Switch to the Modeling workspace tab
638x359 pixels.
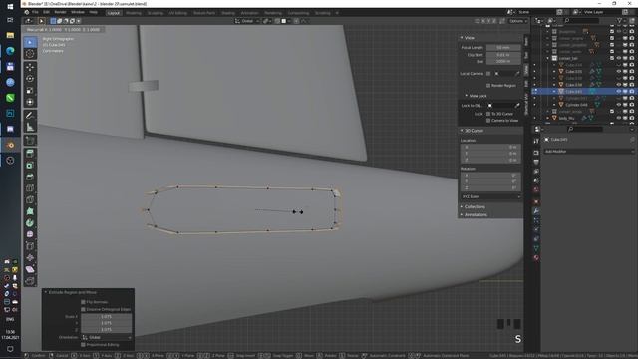tap(134, 13)
